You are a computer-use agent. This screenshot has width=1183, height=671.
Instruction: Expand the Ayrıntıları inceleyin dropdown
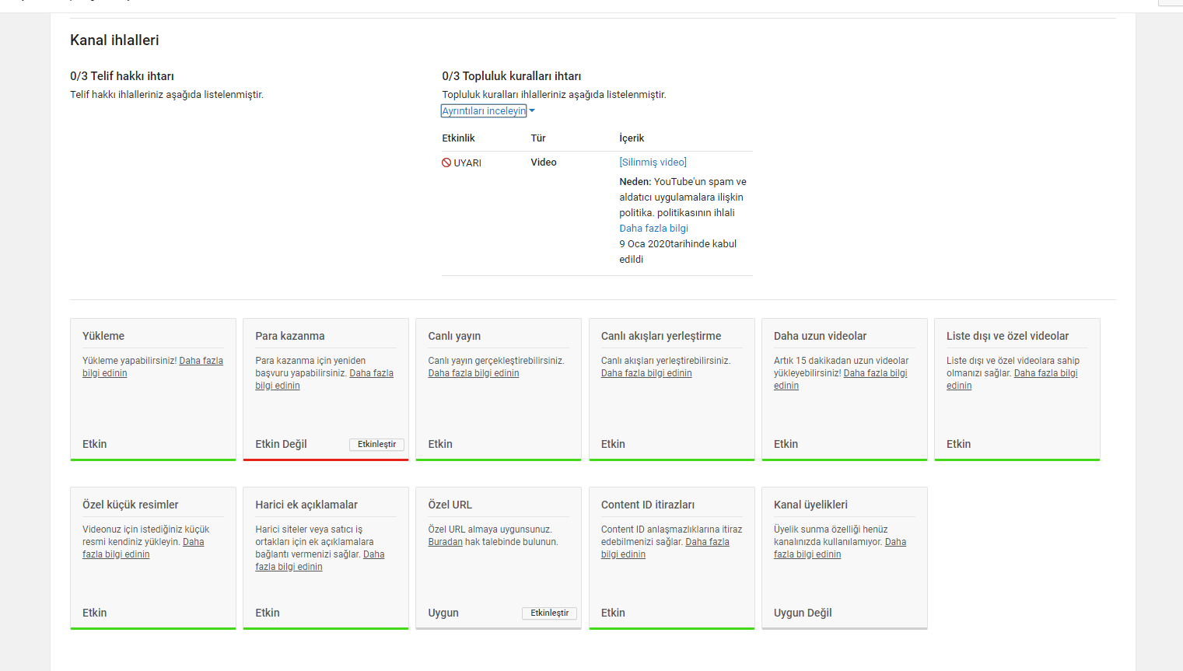click(x=488, y=111)
